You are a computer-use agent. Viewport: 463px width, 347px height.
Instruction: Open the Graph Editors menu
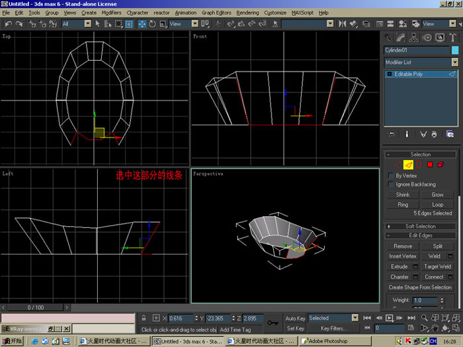click(216, 13)
